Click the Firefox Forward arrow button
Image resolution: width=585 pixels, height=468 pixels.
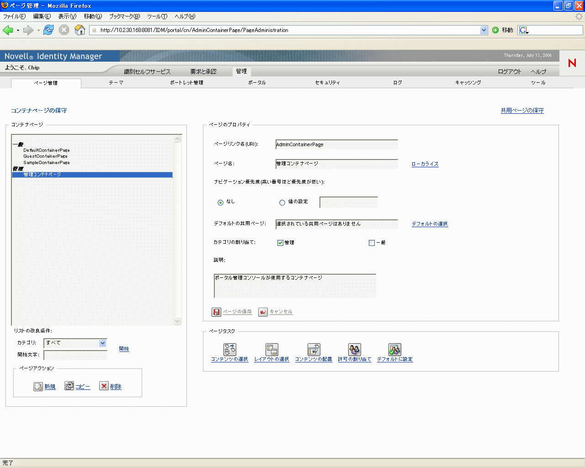click(x=28, y=30)
